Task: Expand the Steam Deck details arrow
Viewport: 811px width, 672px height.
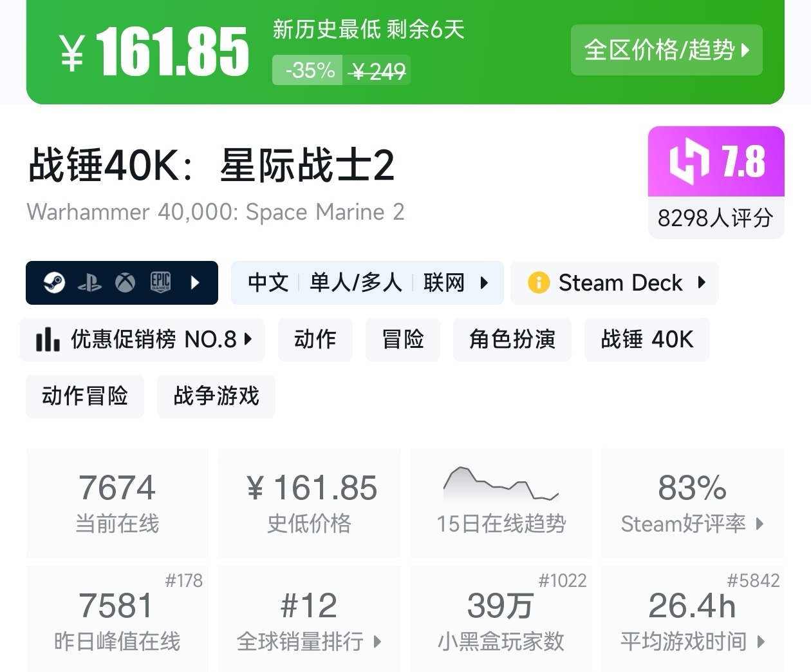Action: point(701,282)
